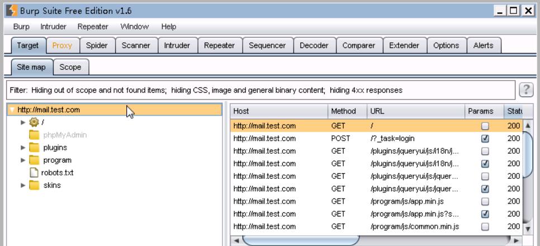Expand the skins folder arrow
The width and height of the screenshot is (540, 246).
pos(23,186)
